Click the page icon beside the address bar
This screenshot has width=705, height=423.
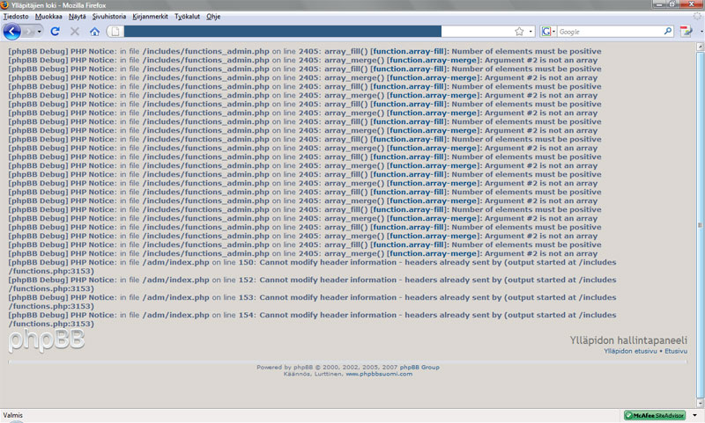[115, 32]
